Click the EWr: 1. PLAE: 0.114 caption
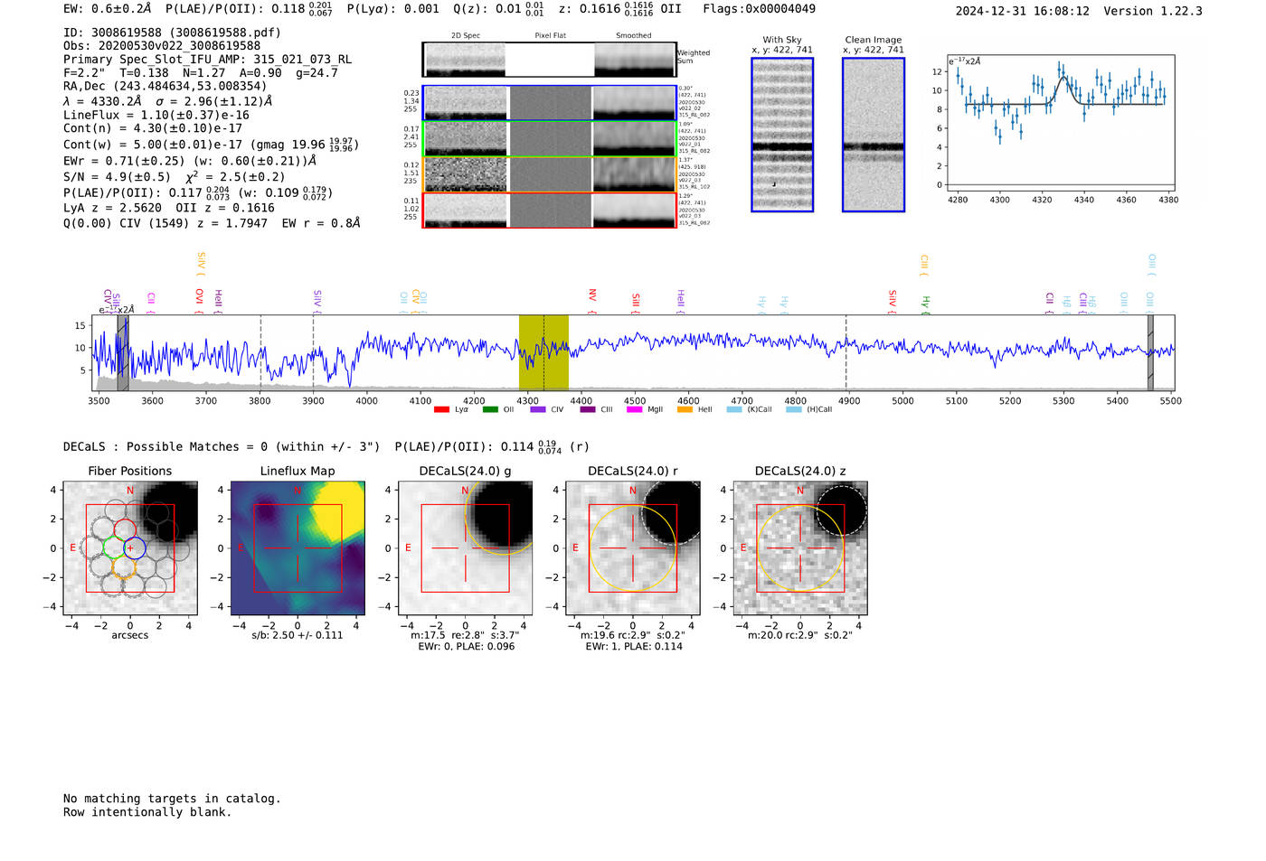Viewport: 1266px width, 861px height. tap(633, 647)
